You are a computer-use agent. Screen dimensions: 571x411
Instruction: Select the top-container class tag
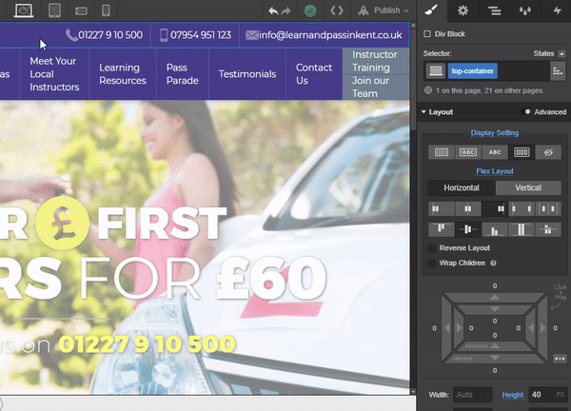tap(472, 71)
